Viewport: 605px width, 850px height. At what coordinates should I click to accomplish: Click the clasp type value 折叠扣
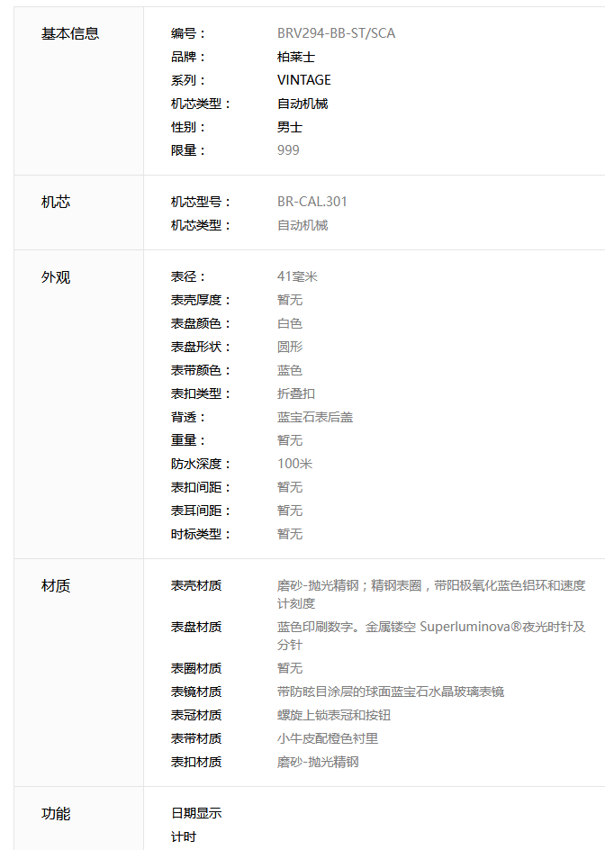tap(295, 393)
